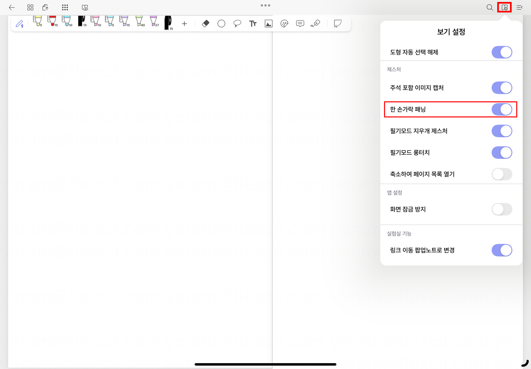Turn off 도형 자동 선택 해제
Viewport: 531px width, 369px height.
(501, 52)
